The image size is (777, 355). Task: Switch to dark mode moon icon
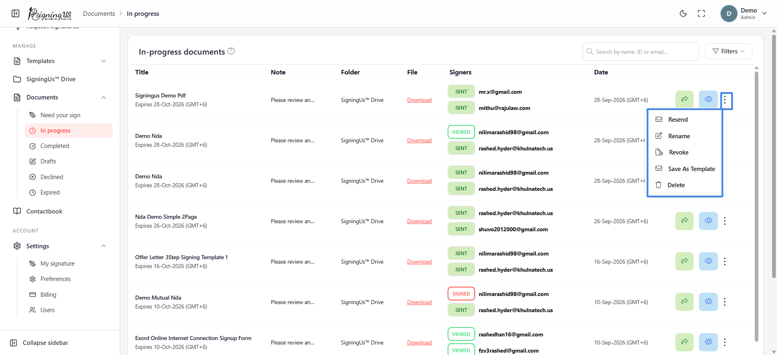click(x=683, y=13)
